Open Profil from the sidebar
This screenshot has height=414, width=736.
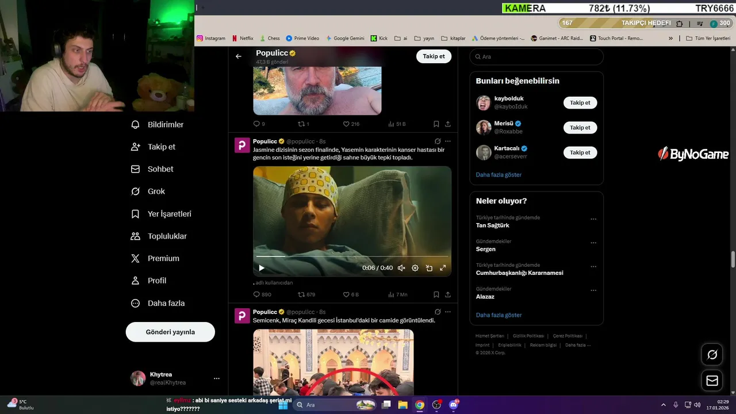[x=148, y=281]
